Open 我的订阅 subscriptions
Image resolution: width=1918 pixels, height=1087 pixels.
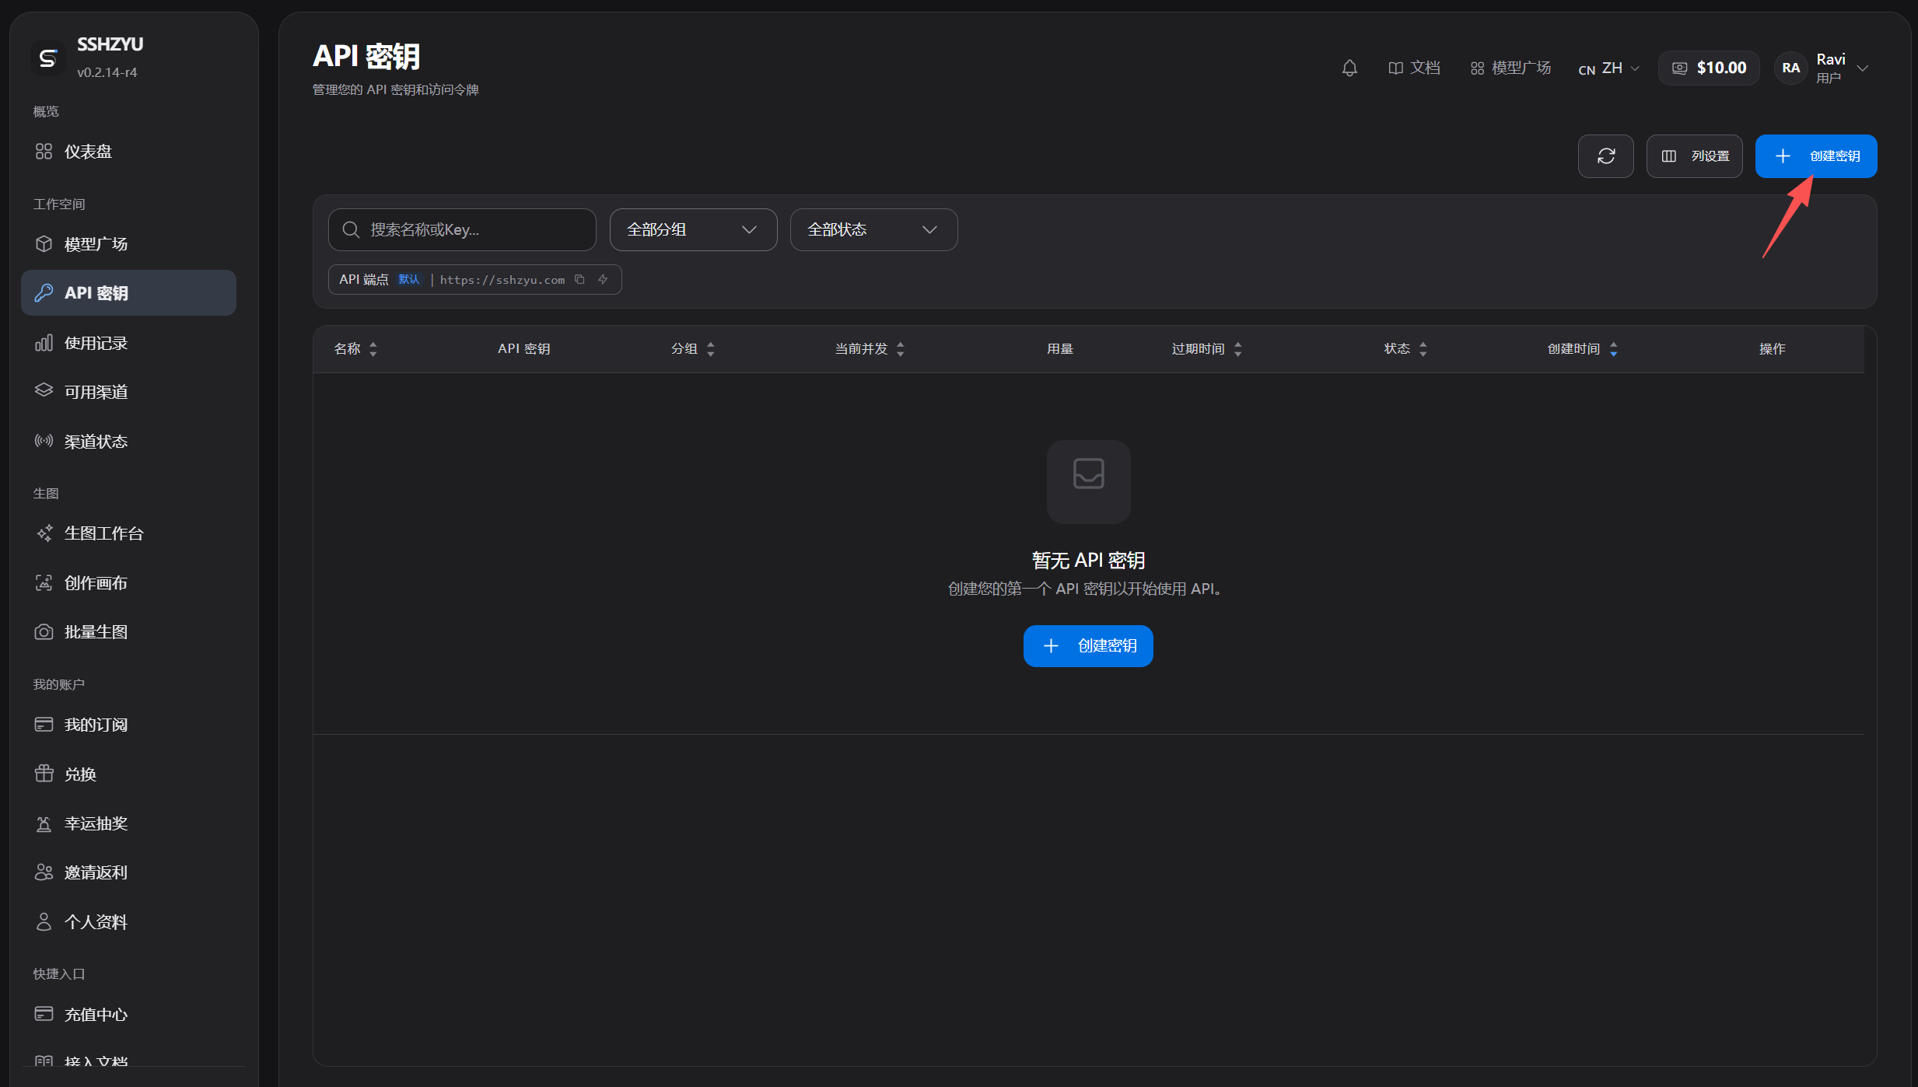point(128,725)
